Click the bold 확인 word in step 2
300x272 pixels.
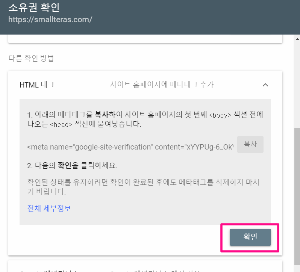pyautogui.click(x=65, y=165)
